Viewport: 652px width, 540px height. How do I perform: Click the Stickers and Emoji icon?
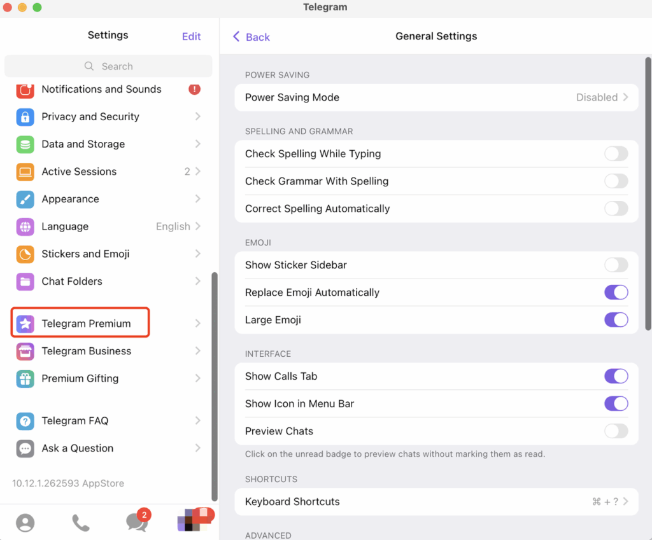pos(25,254)
